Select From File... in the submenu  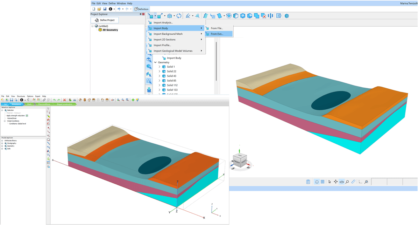point(219,28)
